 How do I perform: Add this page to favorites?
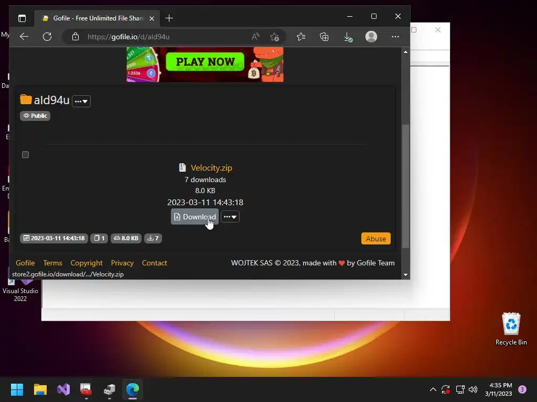(x=274, y=37)
